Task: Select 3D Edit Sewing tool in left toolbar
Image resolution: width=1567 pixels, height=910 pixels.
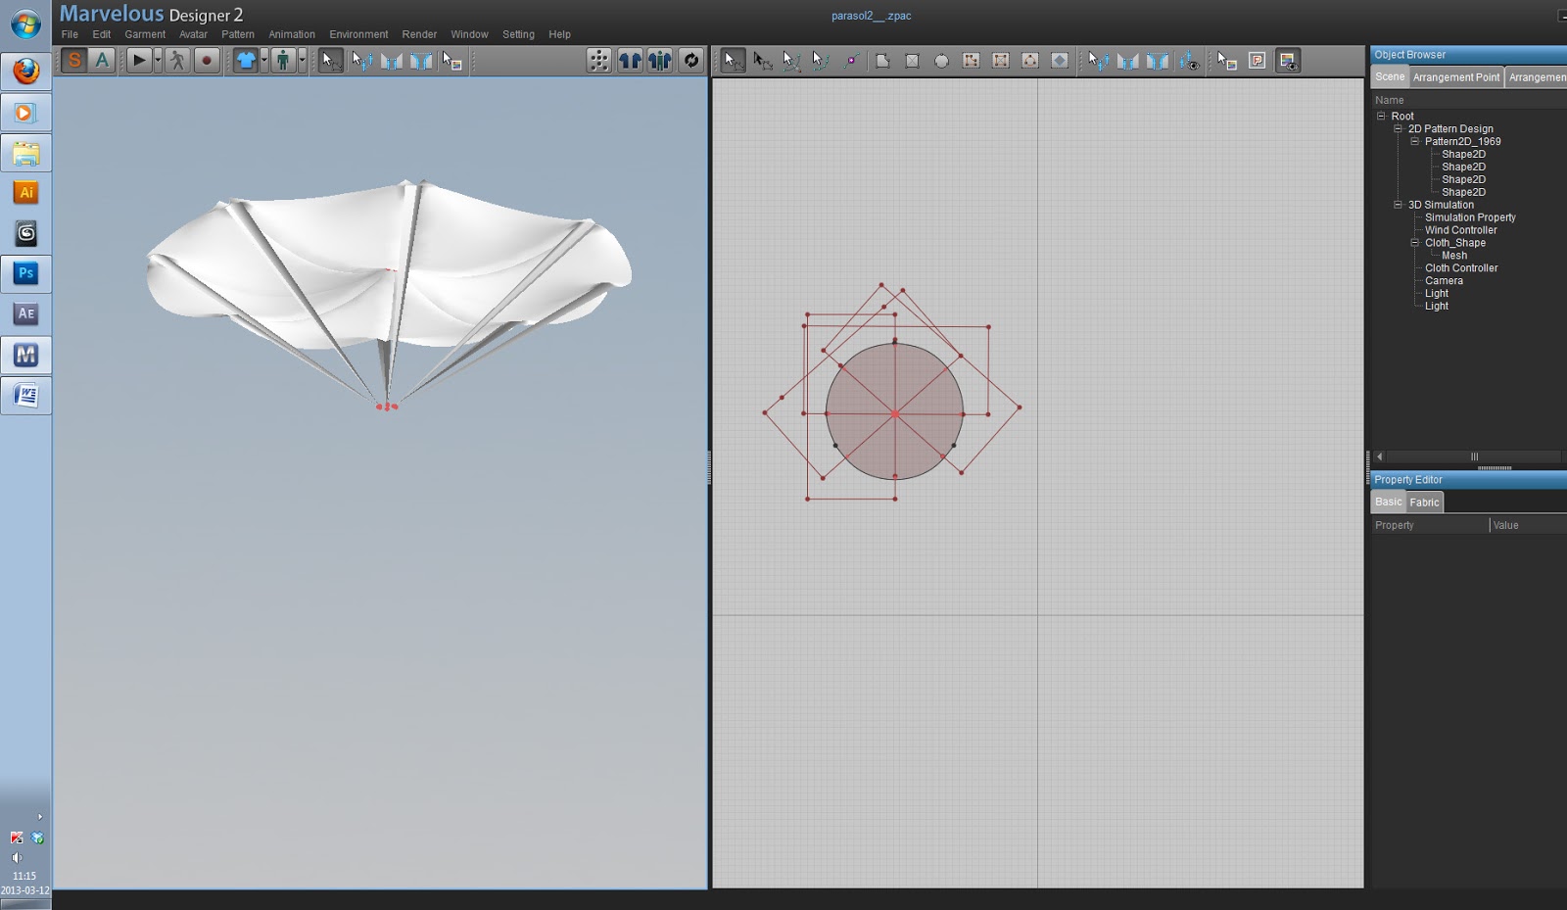Action: click(362, 61)
